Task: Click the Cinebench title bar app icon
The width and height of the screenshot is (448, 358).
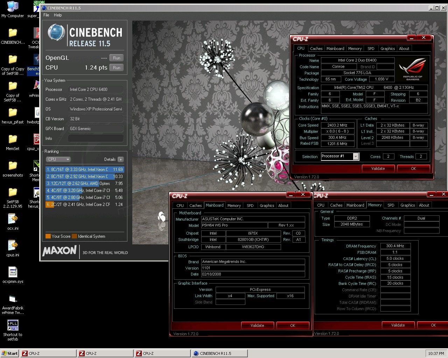Action: [x=43, y=8]
